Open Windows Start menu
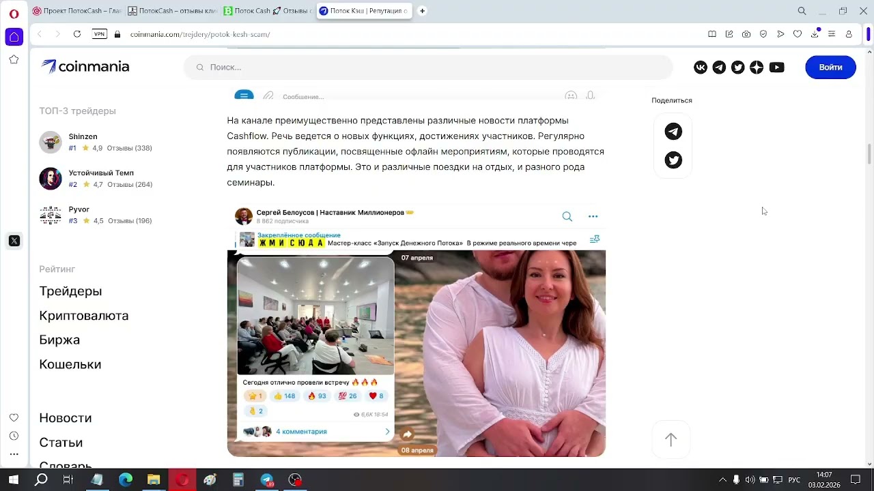The height and width of the screenshot is (491, 874). [x=13, y=480]
